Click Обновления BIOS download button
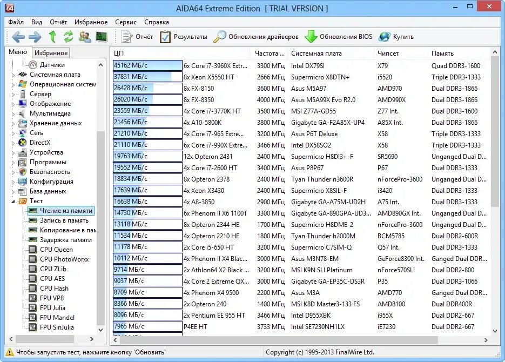Screen dimensions: 505x362 pos(338,37)
